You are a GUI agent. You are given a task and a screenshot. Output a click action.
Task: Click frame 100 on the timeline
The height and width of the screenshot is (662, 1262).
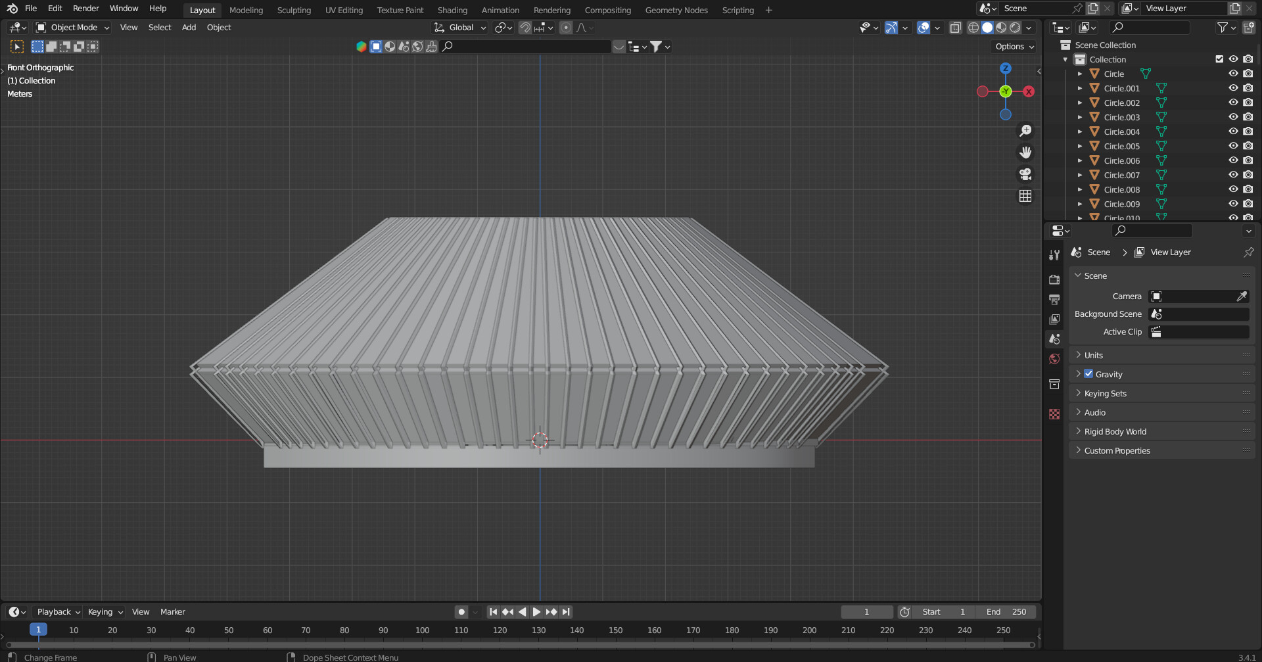click(422, 630)
